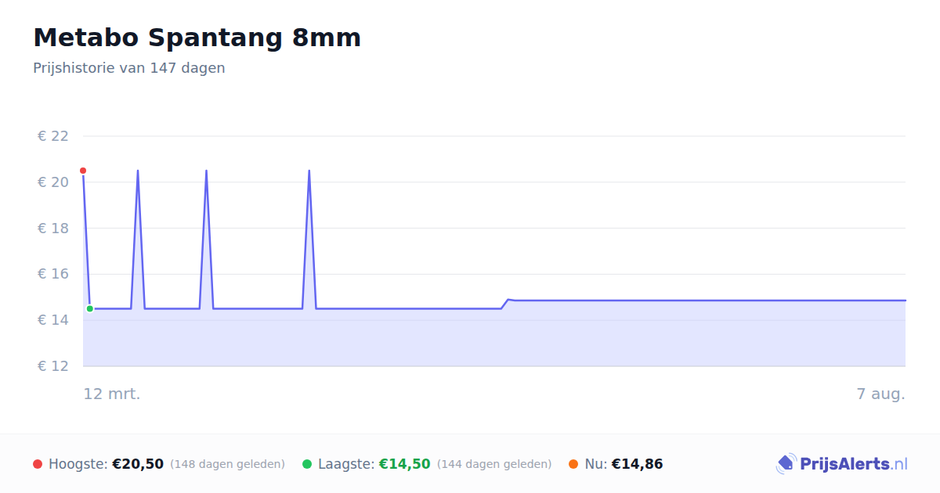Select the € 12 axis label

coord(53,366)
